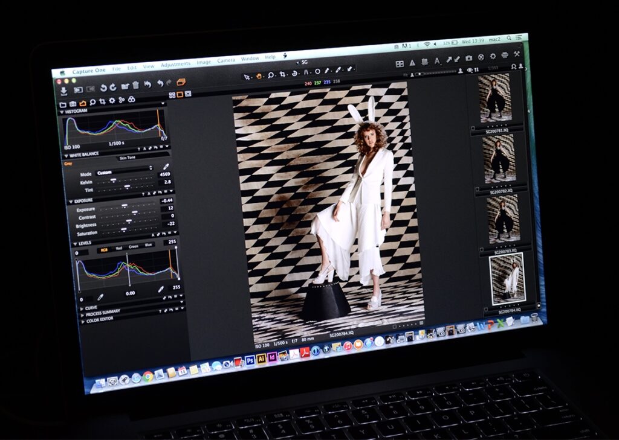Select the Red channel in Levels
619x440 pixels.
(119, 247)
